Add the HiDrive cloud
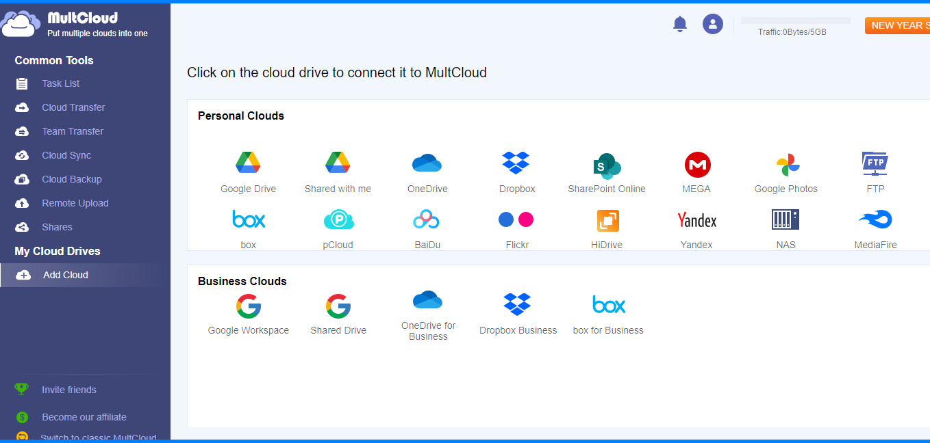 pos(607,220)
